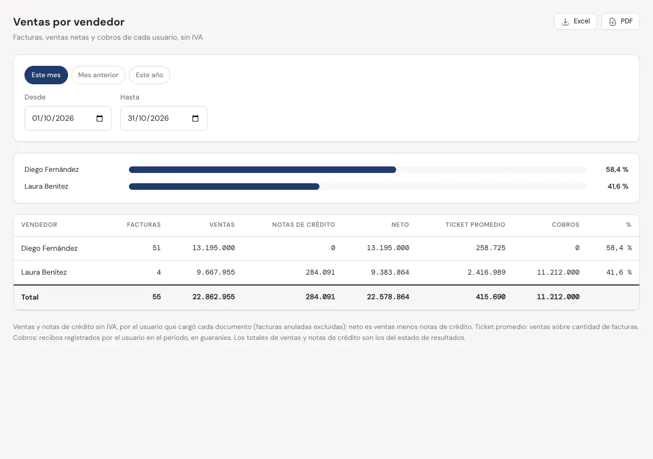Click the Hasta field label
The image size is (653, 459).
coord(130,97)
